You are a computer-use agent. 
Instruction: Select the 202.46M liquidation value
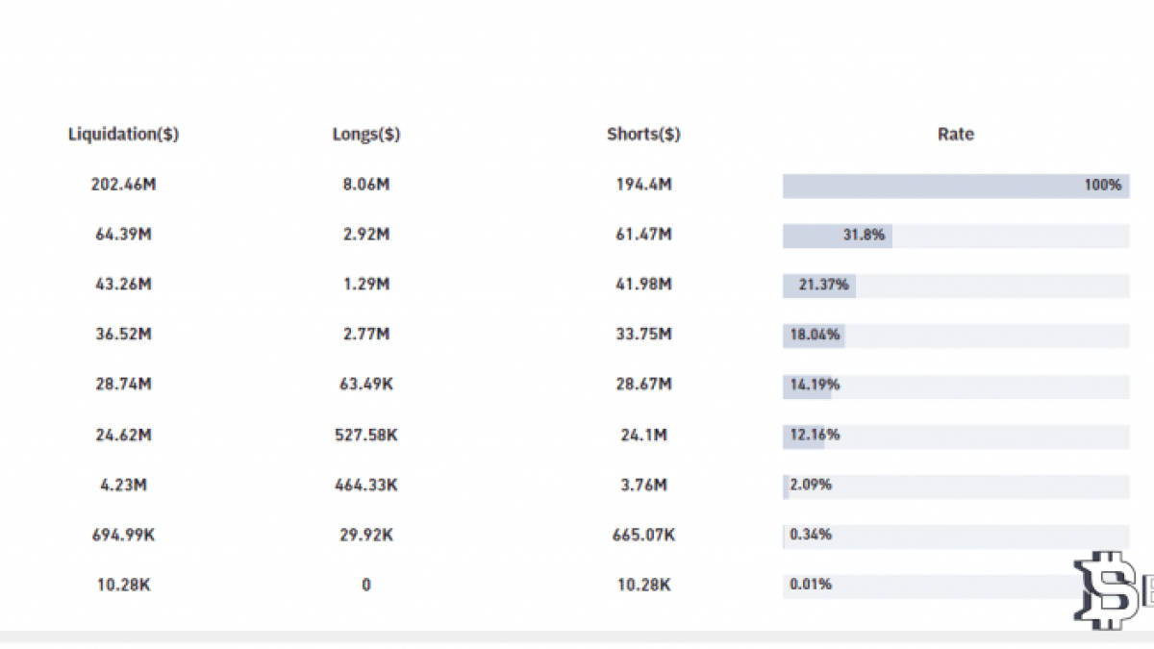pos(123,185)
